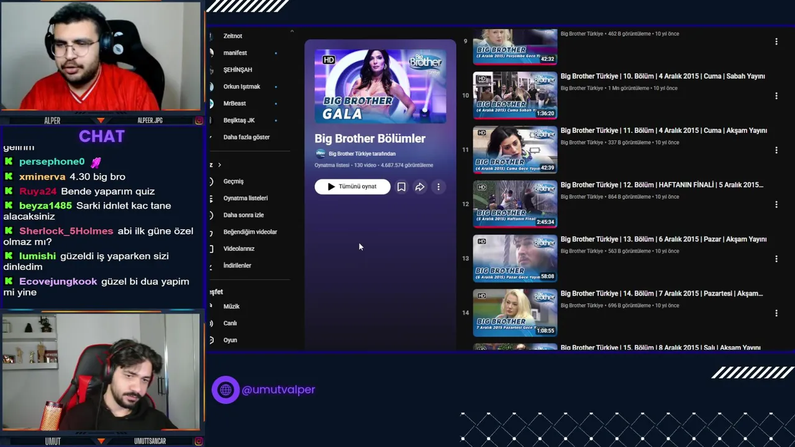Open thumbnail of video with 1:36:20 duration
This screenshot has height=447, width=795.
[x=515, y=95]
